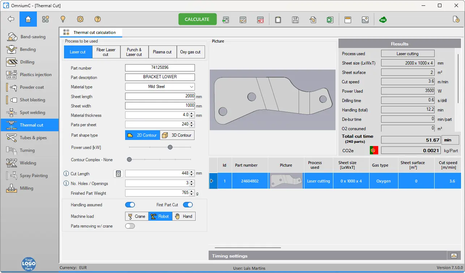Click the floppy disk save icon
The image size is (465, 273).
click(x=295, y=19)
